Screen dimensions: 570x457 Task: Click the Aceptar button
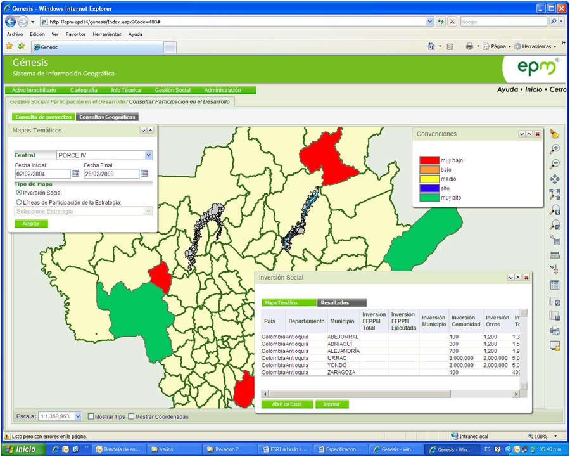coord(31,224)
